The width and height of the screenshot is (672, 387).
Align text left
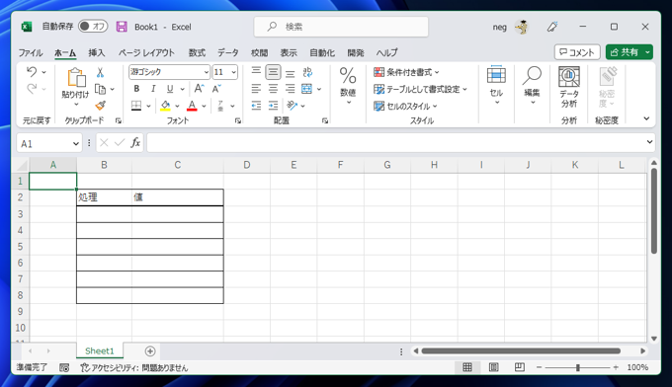(x=256, y=89)
